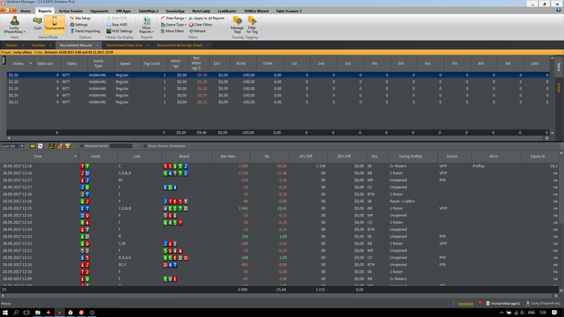Open Filter for Tag
564x317 pixels.
(x=251, y=25)
